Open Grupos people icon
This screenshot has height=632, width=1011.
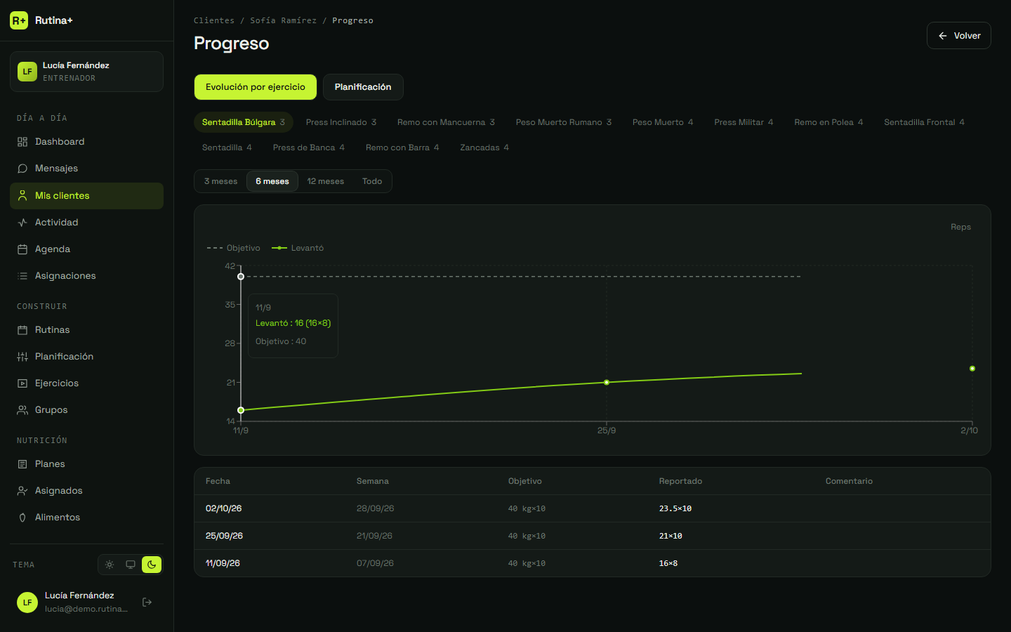(22, 410)
